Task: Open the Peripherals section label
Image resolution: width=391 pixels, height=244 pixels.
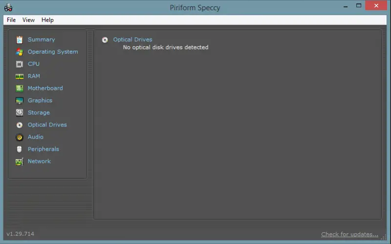Action: pyautogui.click(x=43, y=149)
